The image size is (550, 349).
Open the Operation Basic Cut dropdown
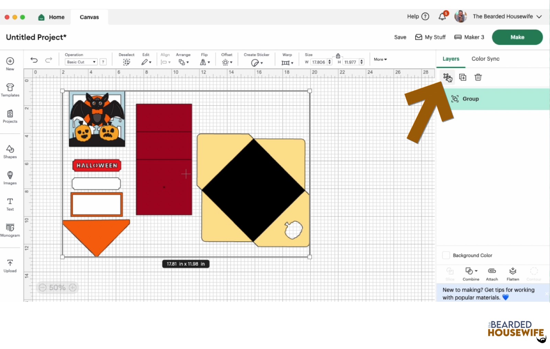81,62
